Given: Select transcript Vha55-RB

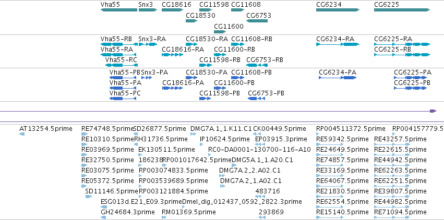Looking at the screenshot, I should click(116, 39).
